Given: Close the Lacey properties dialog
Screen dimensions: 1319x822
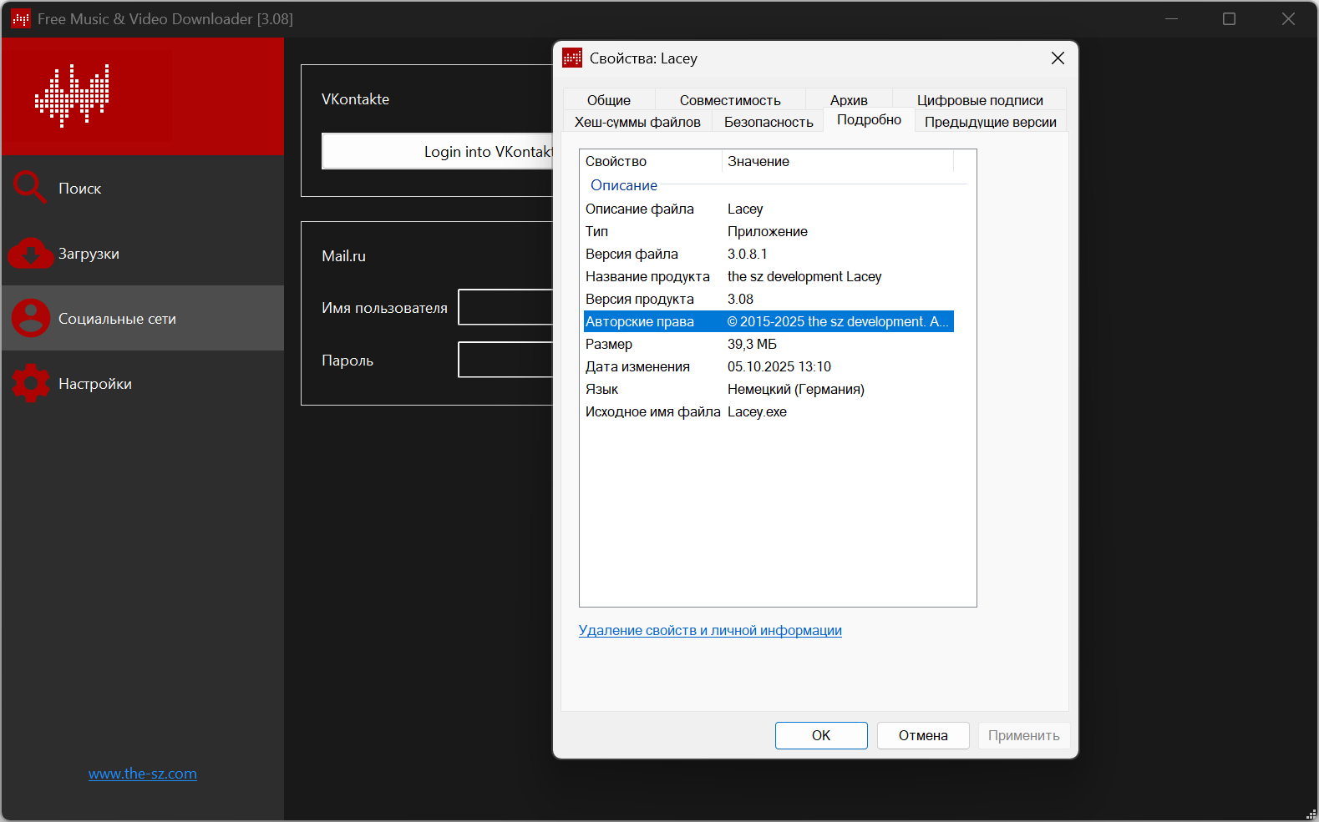Looking at the screenshot, I should [x=1058, y=58].
